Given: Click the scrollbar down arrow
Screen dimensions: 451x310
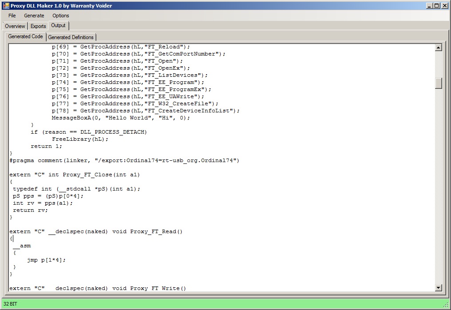Looking at the screenshot, I should [439, 288].
